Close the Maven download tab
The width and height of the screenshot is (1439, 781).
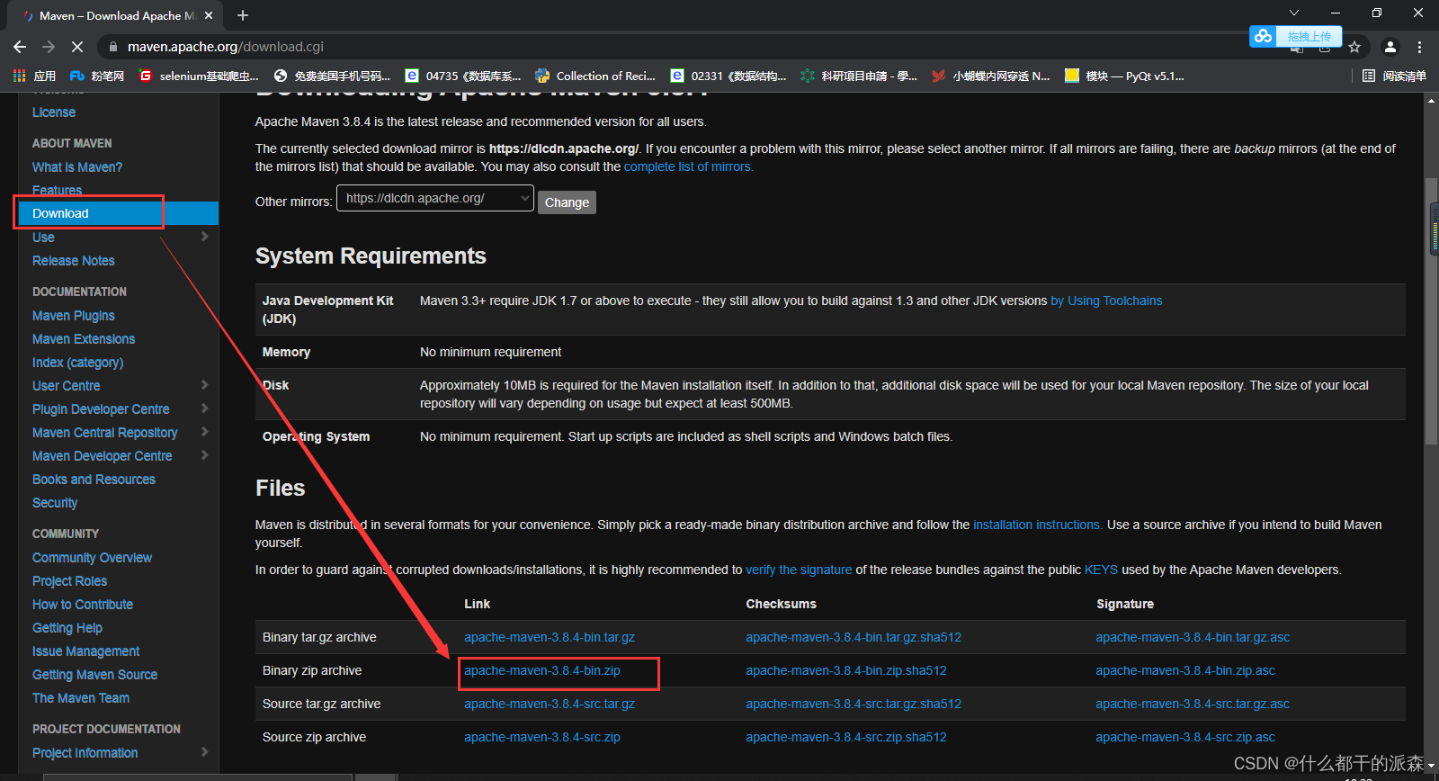click(209, 15)
